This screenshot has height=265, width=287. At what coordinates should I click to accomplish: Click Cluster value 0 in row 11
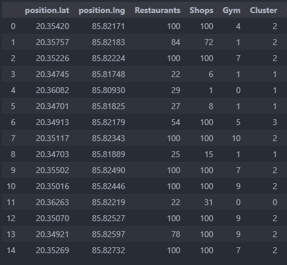click(275, 202)
